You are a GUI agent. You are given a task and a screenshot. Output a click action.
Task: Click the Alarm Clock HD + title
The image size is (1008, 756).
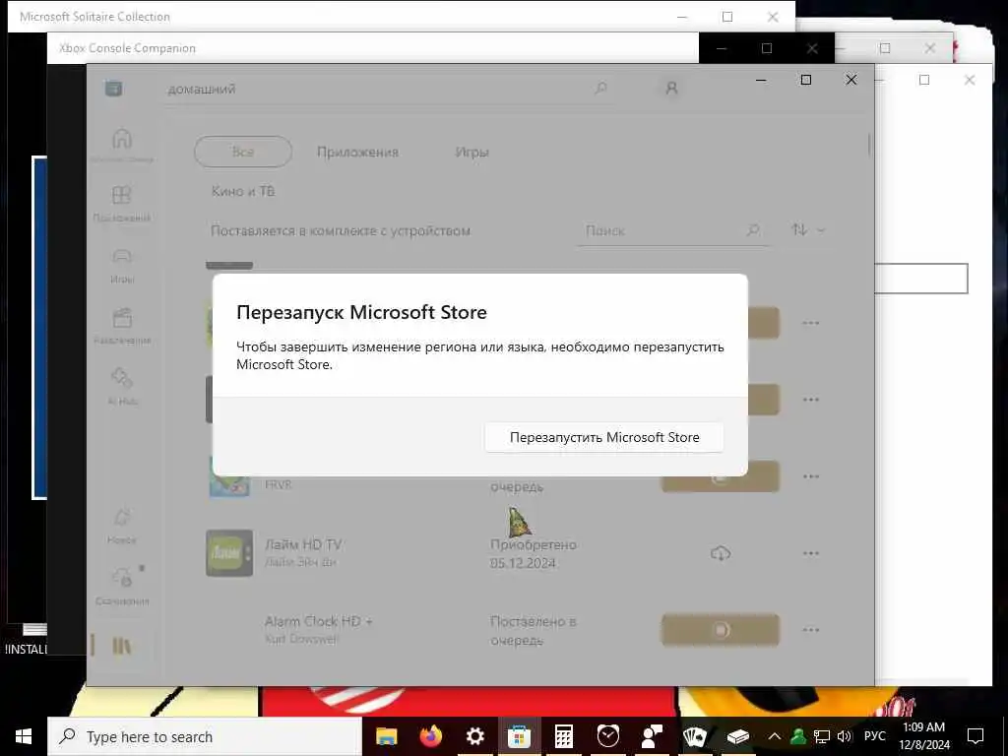pyautogui.click(x=318, y=622)
